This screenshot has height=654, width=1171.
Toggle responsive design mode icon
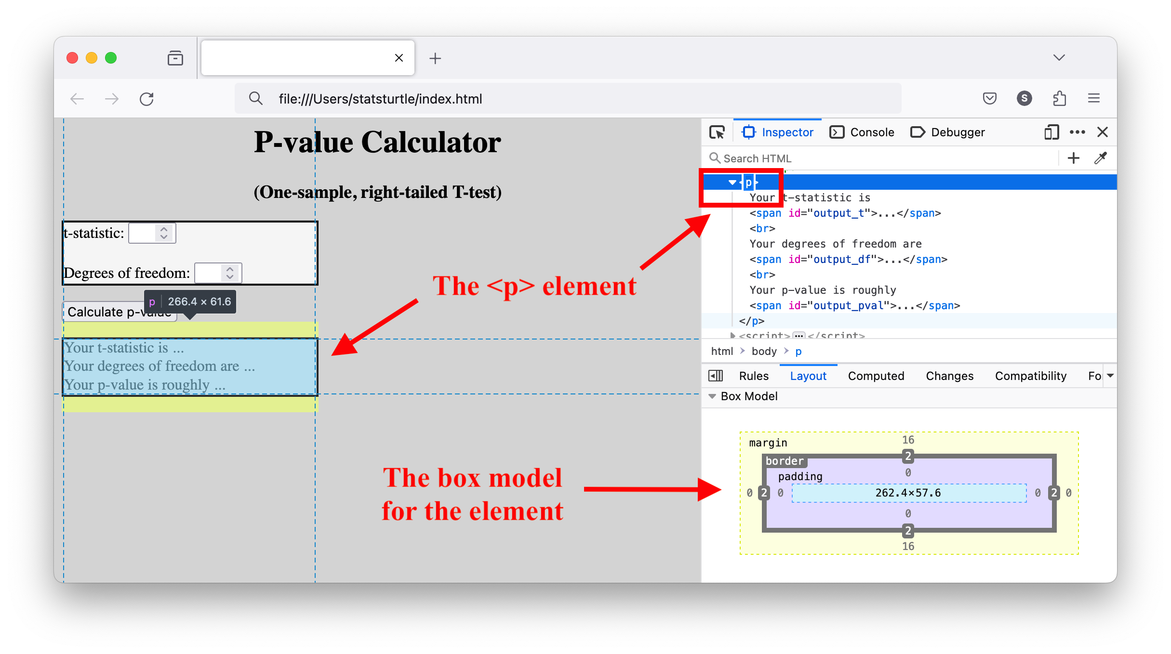[1051, 132]
